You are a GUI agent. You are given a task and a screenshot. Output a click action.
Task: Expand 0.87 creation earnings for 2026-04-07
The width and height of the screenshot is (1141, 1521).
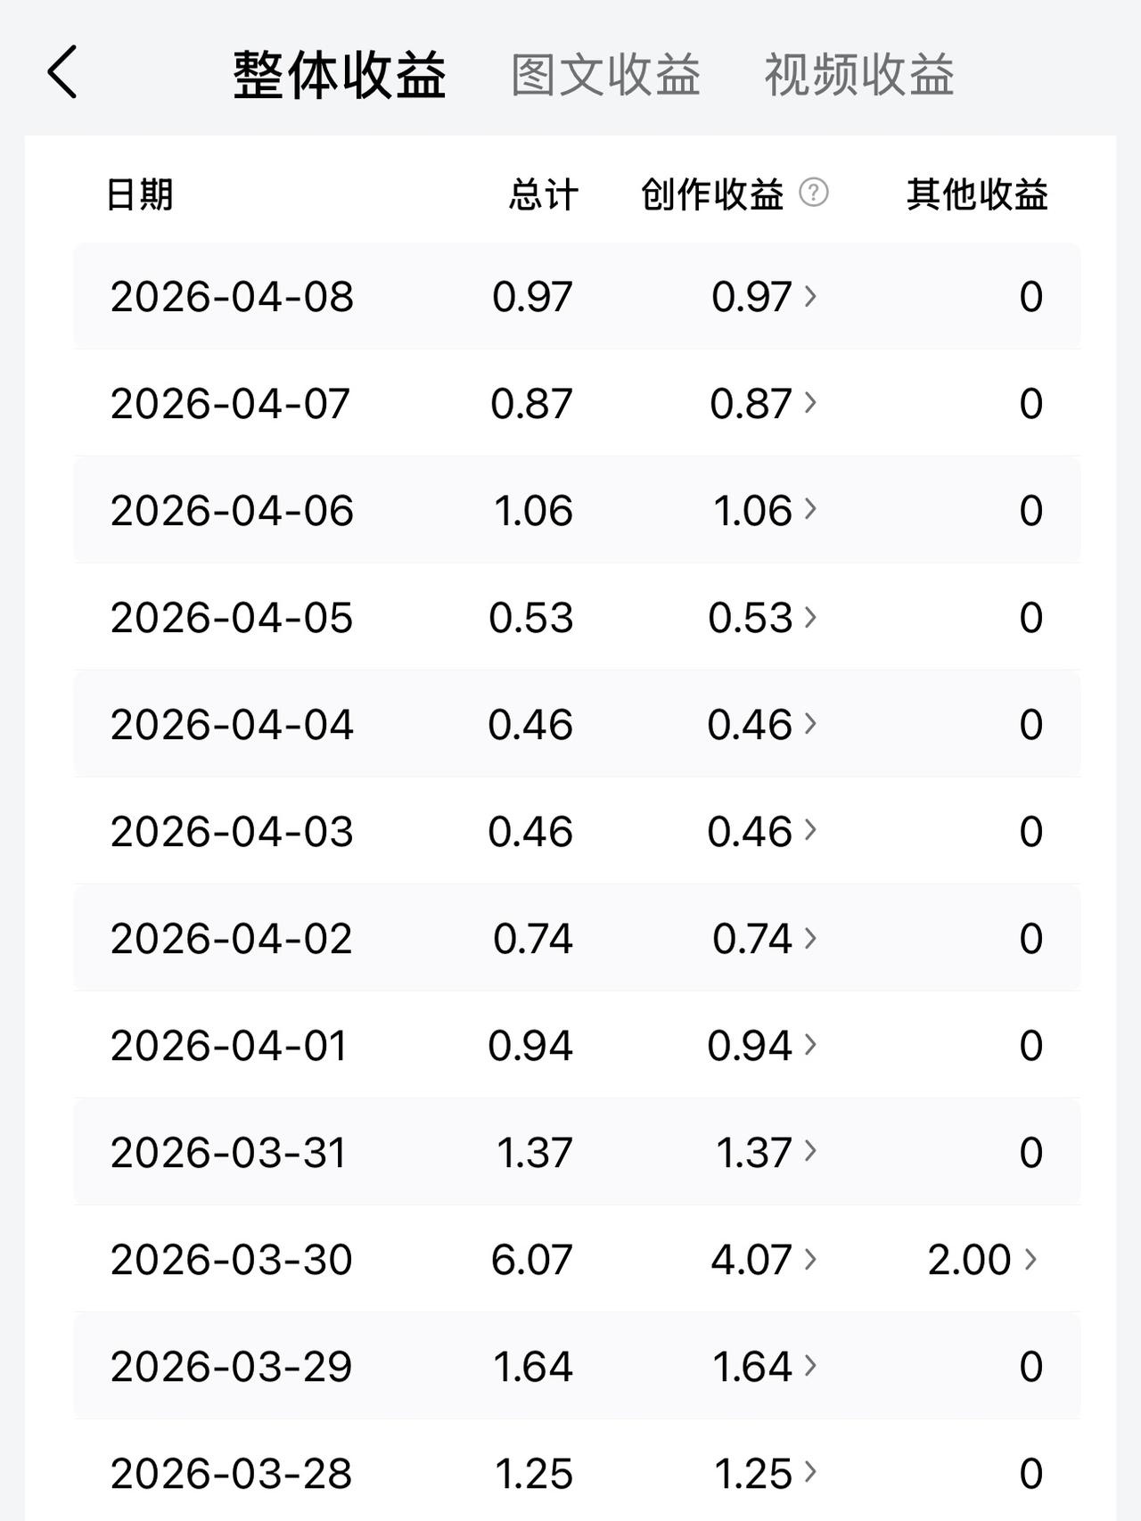point(763,403)
